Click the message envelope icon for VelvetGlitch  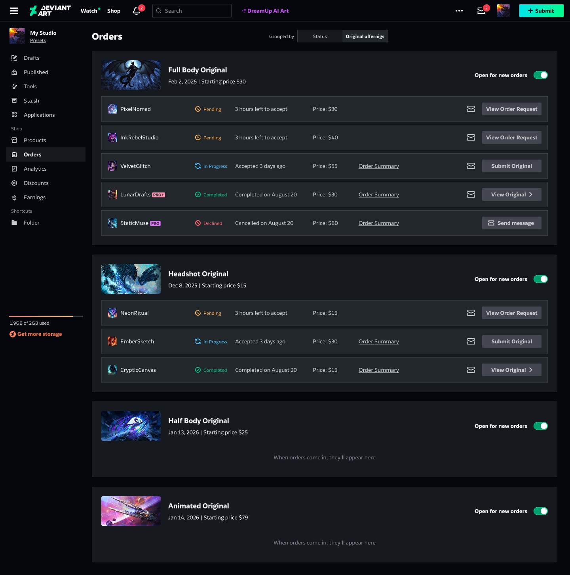[x=471, y=166]
